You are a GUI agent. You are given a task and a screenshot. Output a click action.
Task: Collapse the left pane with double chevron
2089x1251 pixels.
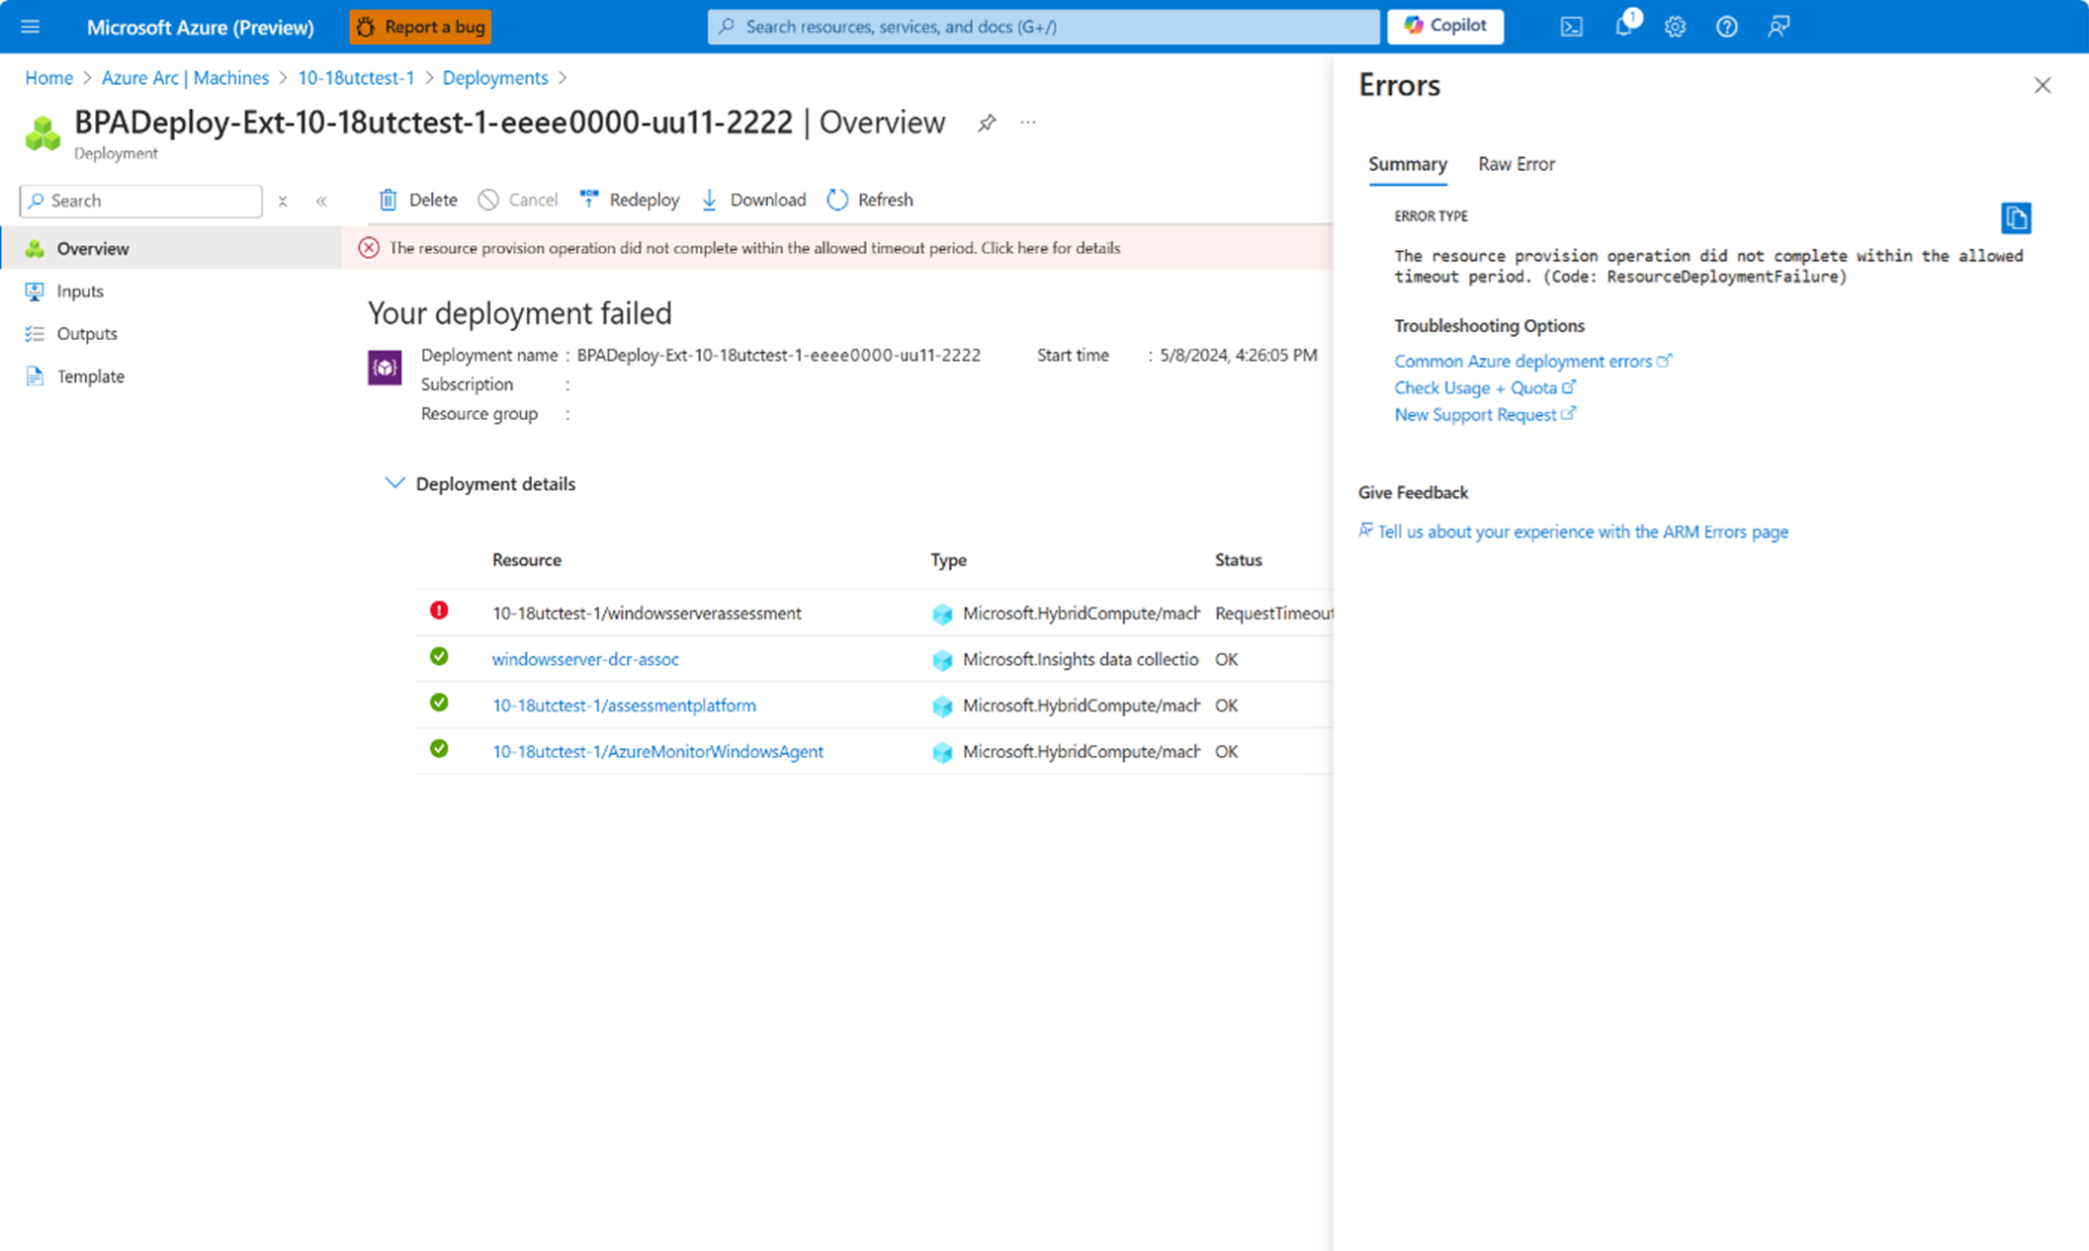pos(321,200)
